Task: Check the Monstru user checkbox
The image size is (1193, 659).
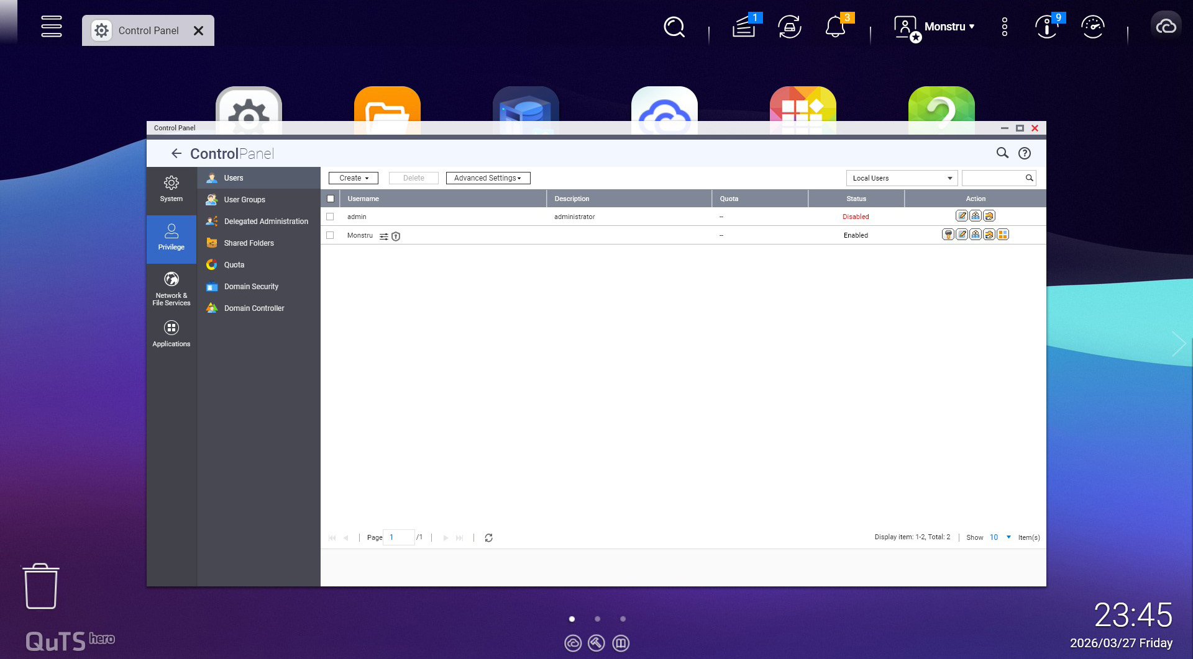Action: (x=330, y=235)
